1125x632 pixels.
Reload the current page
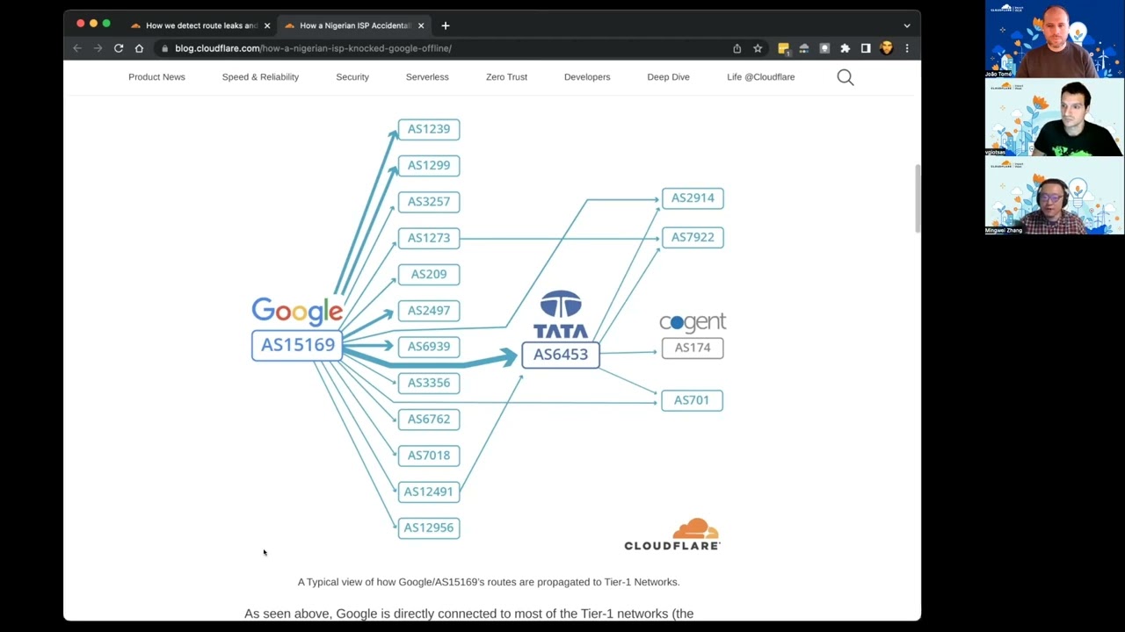(x=119, y=48)
